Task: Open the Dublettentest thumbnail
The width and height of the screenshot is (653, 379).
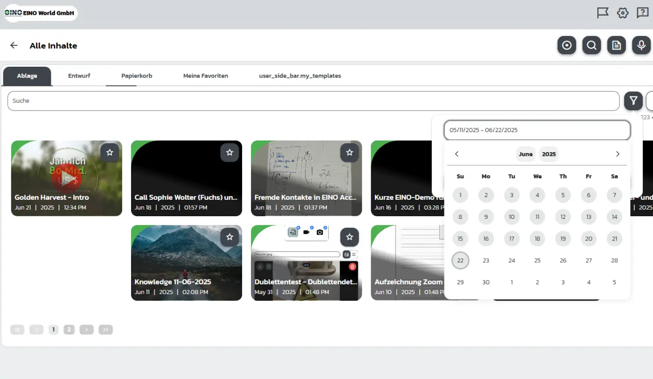Action: [306, 263]
